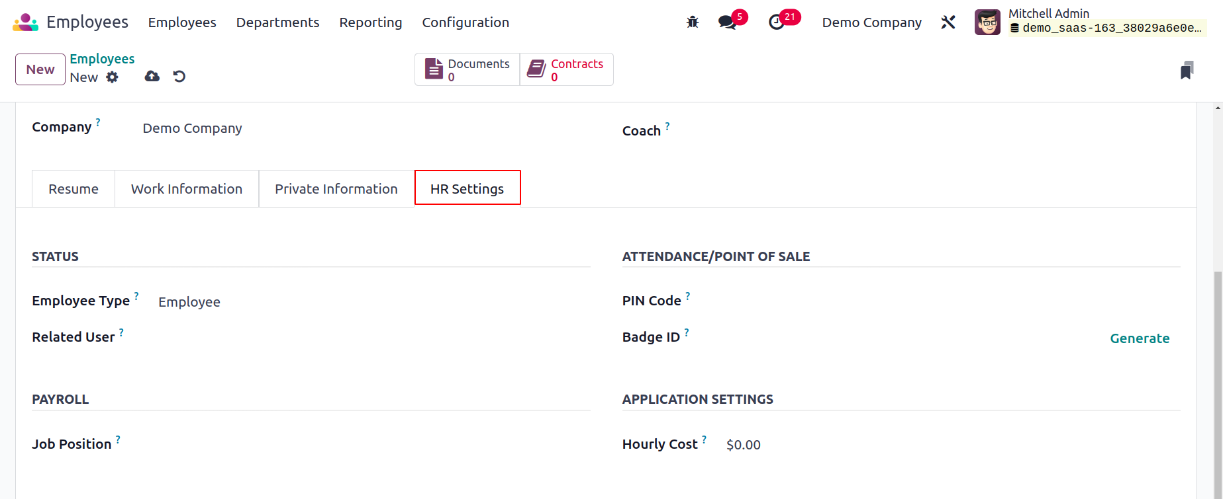
Task: Open the Reporting menu
Action: pyautogui.click(x=371, y=22)
